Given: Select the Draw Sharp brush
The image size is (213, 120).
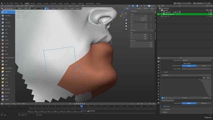Looking at the screenshot, I should point(8,16).
